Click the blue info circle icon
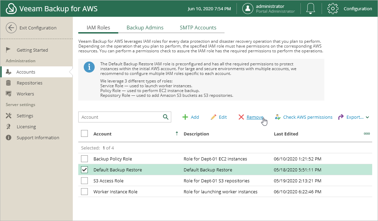Viewport: 378px width, 221px height. (89, 67)
